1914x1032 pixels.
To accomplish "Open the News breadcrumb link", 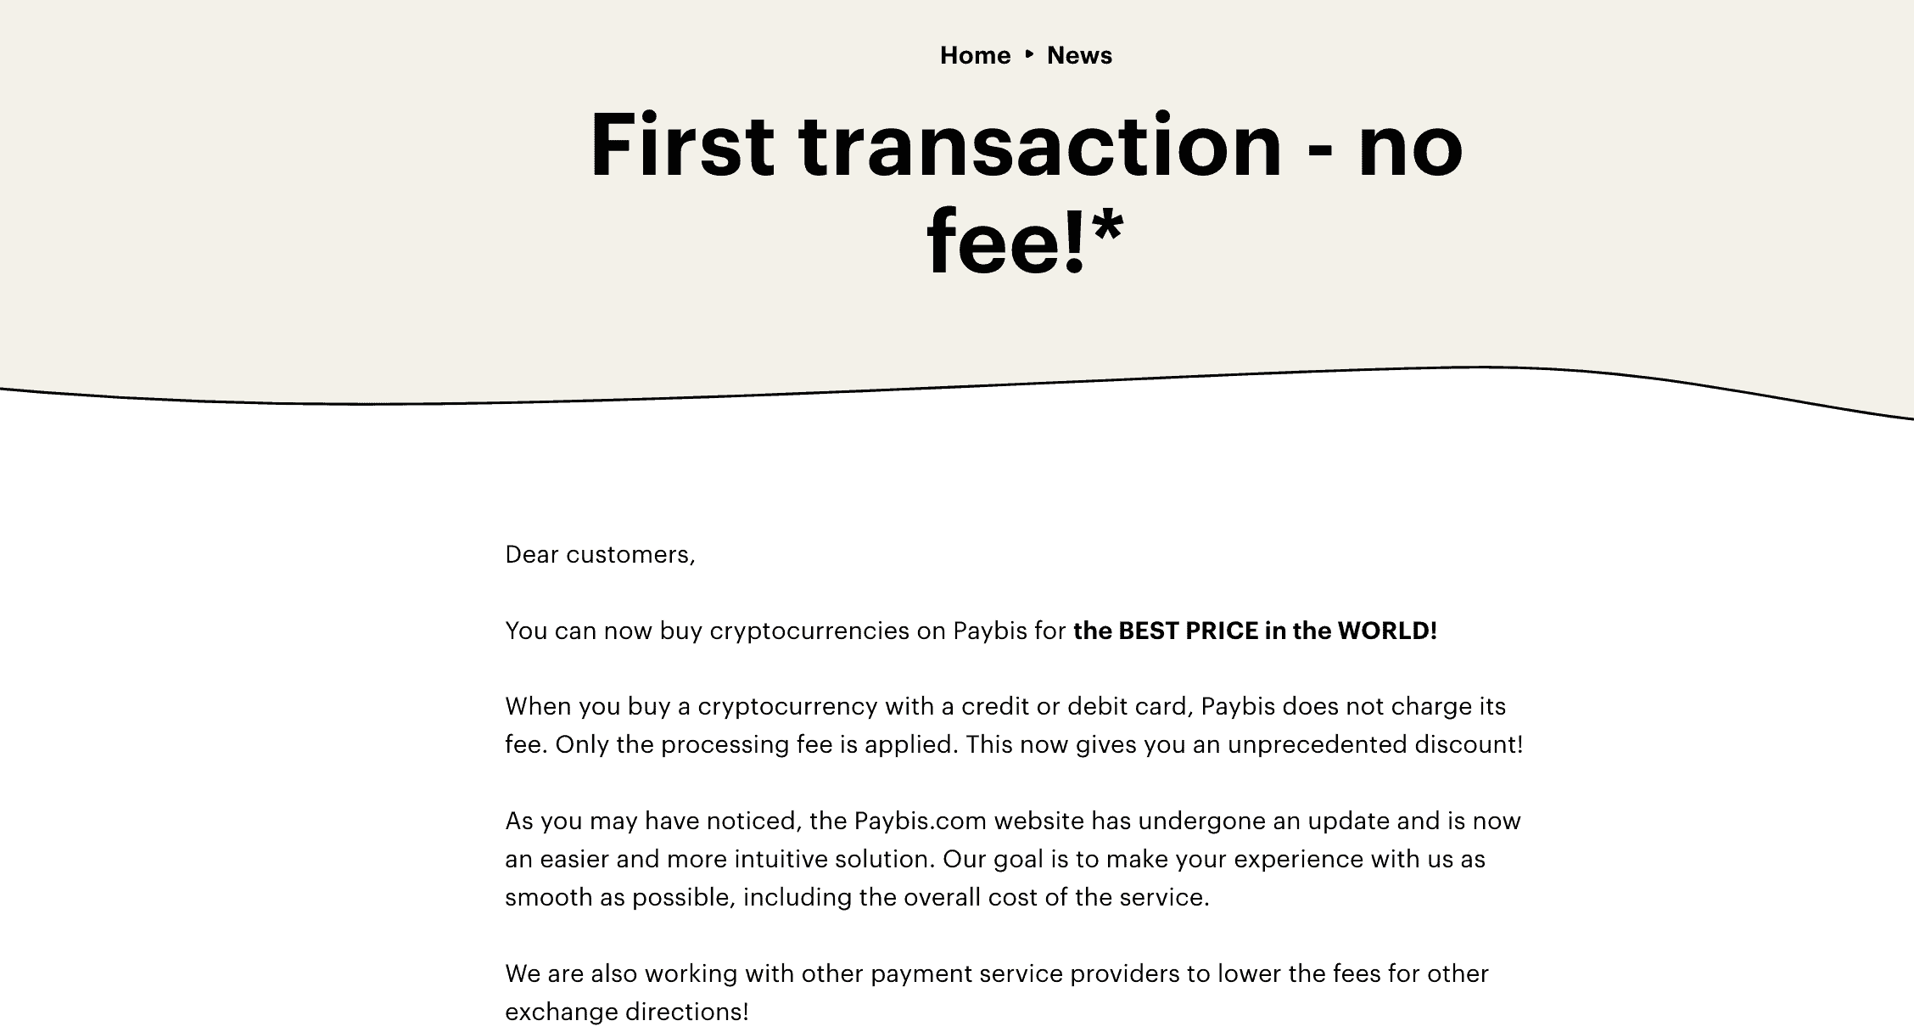I will pos(1079,55).
